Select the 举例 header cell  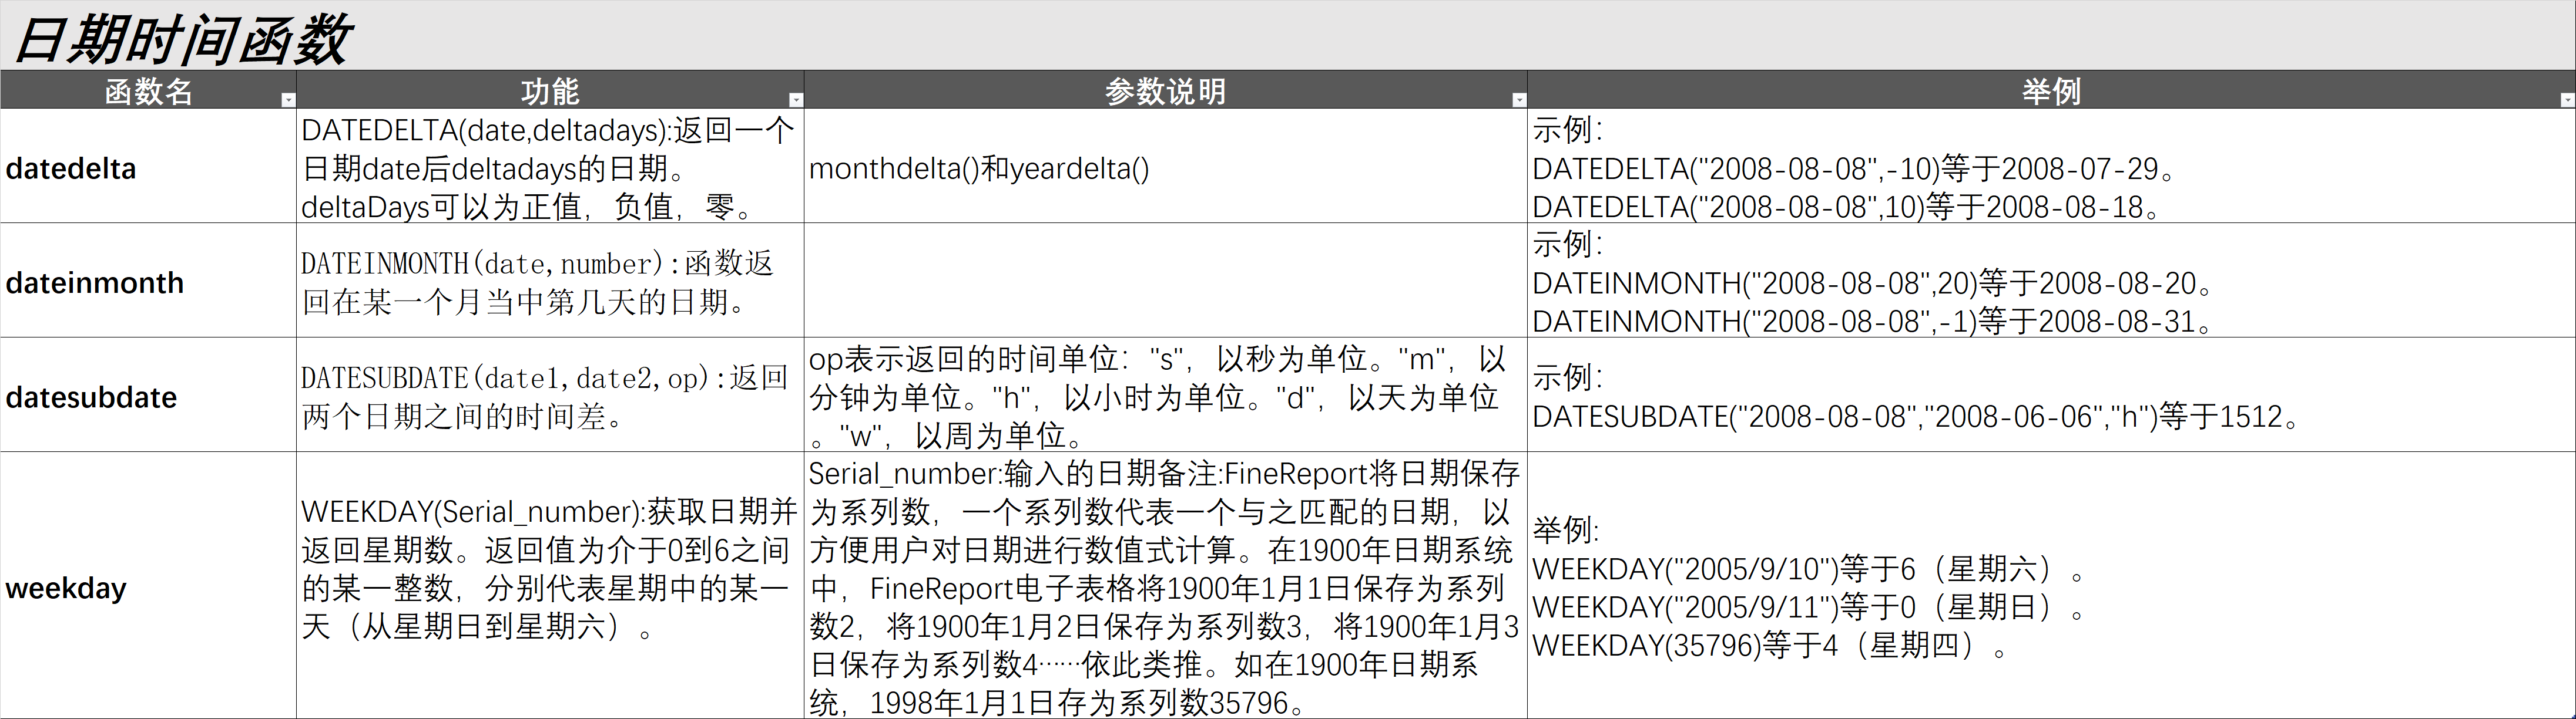coord(2050,91)
